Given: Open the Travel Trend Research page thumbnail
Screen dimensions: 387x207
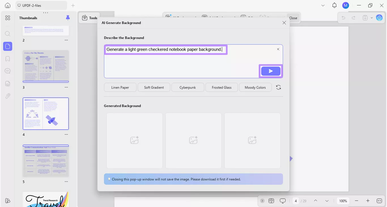Looking at the screenshot, I should [x=46, y=199].
